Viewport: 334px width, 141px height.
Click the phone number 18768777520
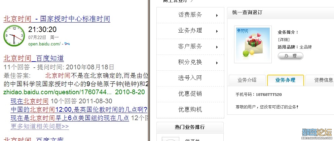click(x=268, y=95)
